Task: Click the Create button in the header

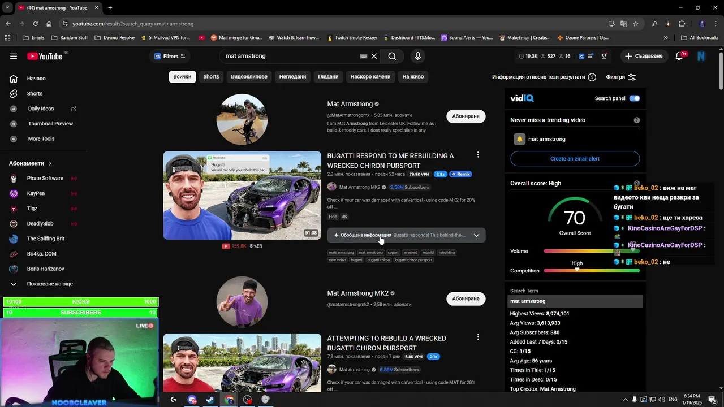Action: coord(644,56)
